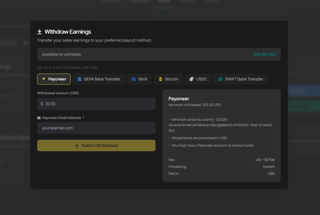Switch to the Bitcoin withdrawal method label
This screenshot has height=215, width=320.
[172, 79]
